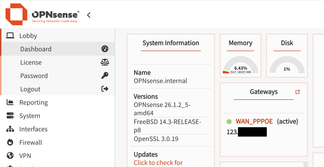Click the Firewall flame icon
Screen dimensions: 324x167
10,142
